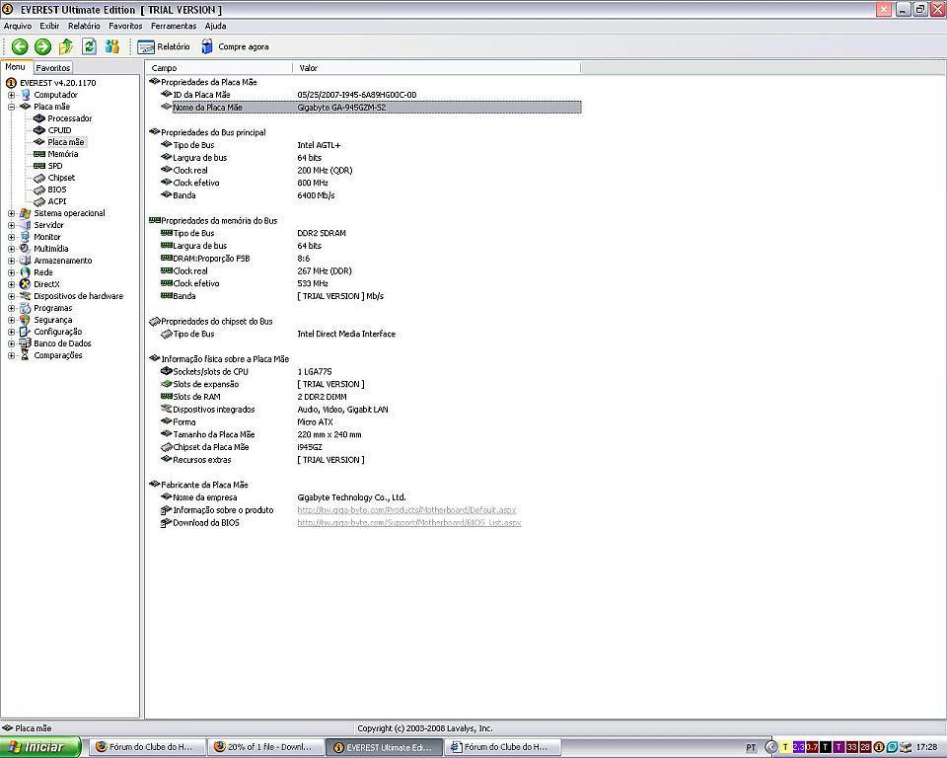Click the 17:28 clock in the system tray
947x758 pixels.
pyautogui.click(x=926, y=747)
